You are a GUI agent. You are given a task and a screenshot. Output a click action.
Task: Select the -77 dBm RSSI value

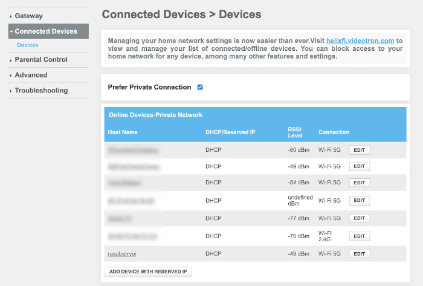(x=299, y=218)
